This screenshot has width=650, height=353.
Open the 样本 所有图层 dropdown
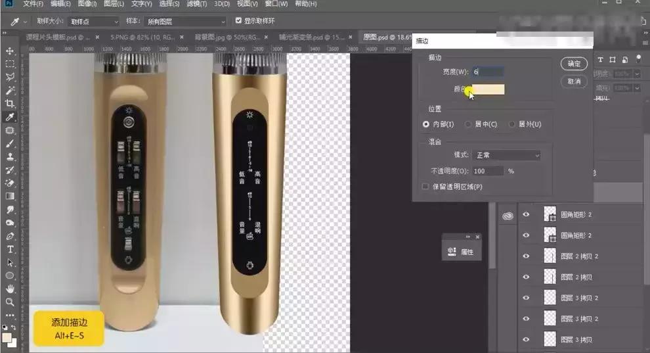click(x=186, y=22)
